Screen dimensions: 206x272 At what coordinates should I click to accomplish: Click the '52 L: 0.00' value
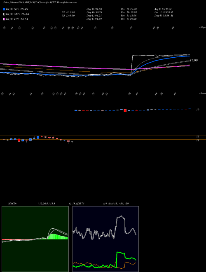point(68,16)
